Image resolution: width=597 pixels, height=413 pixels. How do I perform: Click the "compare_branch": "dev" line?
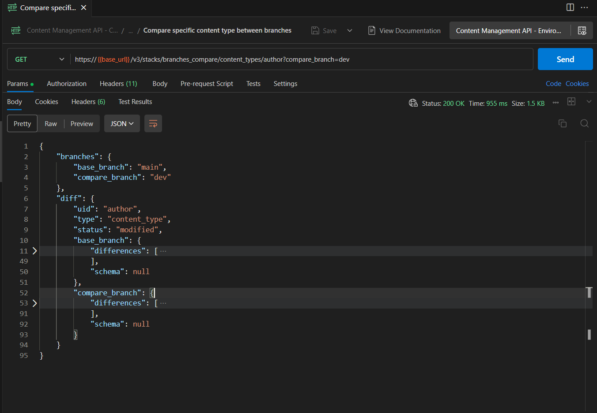pos(122,177)
